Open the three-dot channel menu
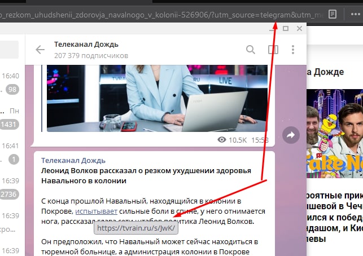 coord(293,50)
